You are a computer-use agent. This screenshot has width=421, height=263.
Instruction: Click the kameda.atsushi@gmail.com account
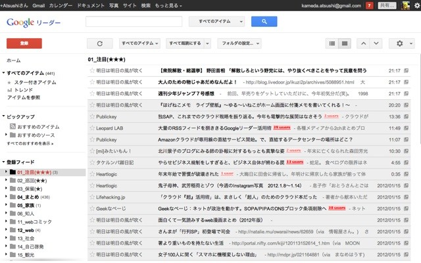tap(331, 5)
